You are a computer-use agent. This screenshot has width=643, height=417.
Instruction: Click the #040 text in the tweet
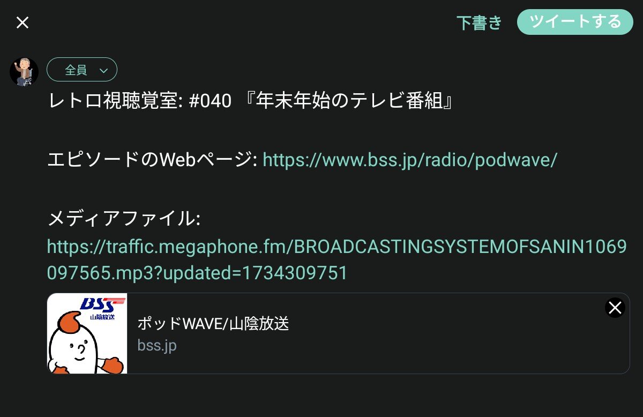[x=210, y=101]
